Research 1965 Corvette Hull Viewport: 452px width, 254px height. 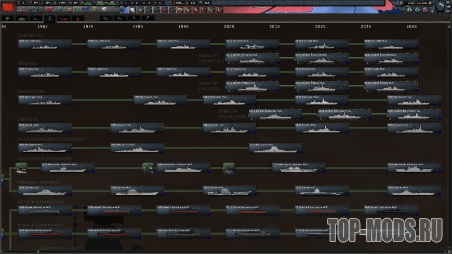click(45, 44)
